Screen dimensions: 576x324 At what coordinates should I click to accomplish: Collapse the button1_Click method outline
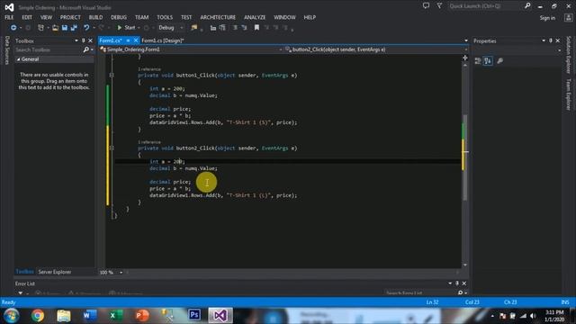point(112,75)
